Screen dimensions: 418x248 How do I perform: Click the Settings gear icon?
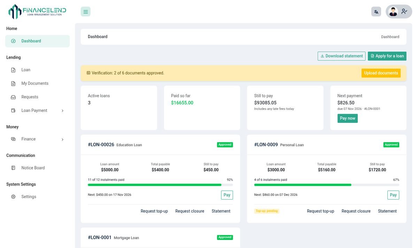click(x=13, y=197)
